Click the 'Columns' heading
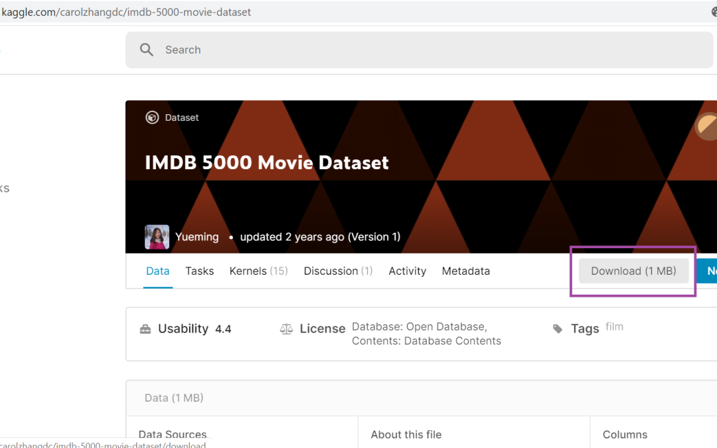 click(625, 434)
